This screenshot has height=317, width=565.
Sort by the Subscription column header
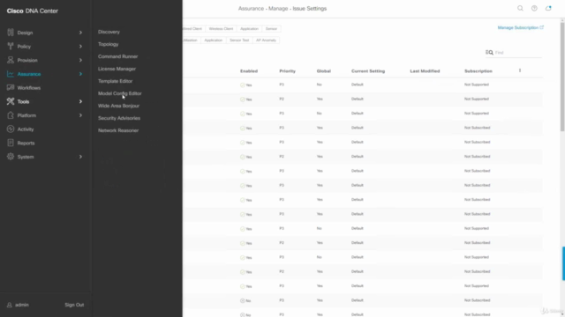click(x=478, y=71)
